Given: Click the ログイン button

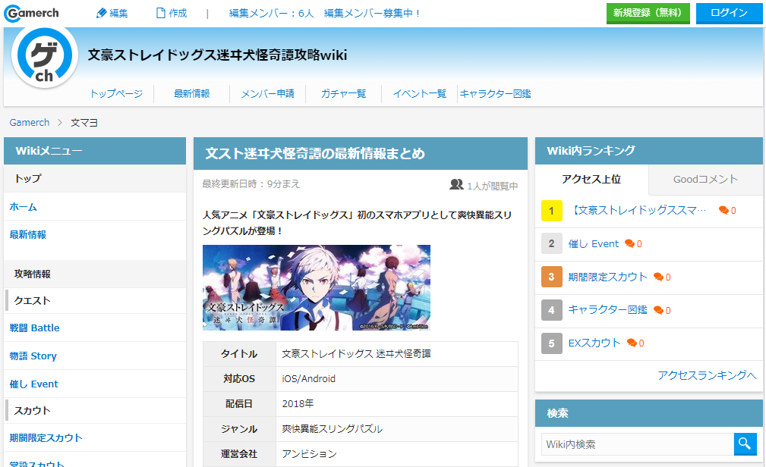Looking at the screenshot, I should (729, 13).
